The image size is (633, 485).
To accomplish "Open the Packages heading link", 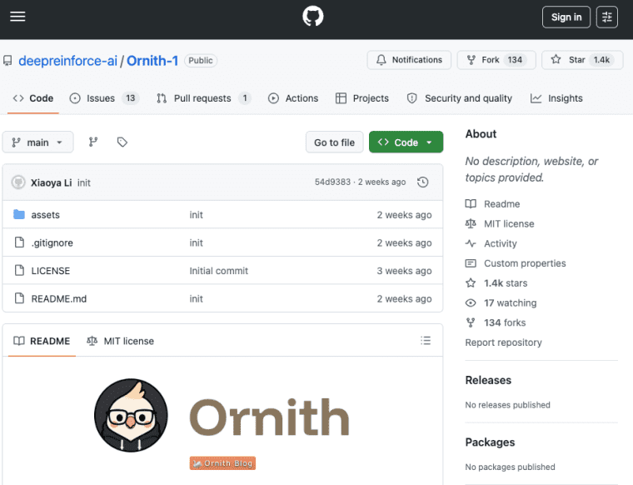I will click(x=490, y=442).
